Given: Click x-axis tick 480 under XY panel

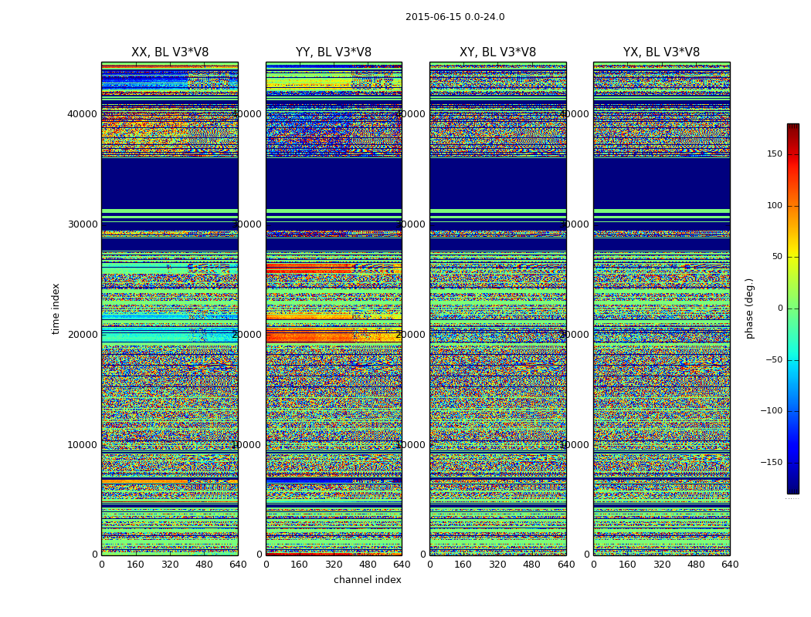Looking at the screenshot, I should [531, 565].
